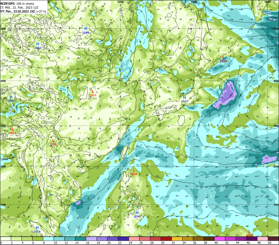279x245 pixels.
Task: Choose the lavender 16–18 legend swatch
Action: pos(91,239)
